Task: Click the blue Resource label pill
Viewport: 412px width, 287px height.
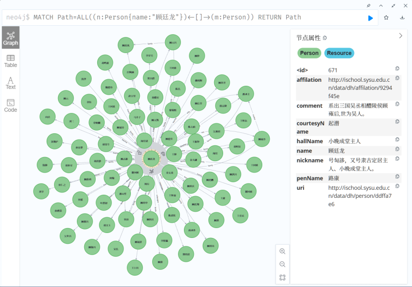Action: 339,53
